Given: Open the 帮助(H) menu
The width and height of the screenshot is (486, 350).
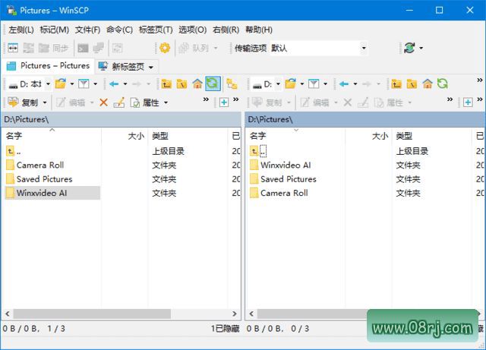Looking at the screenshot, I should pos(259,30).
